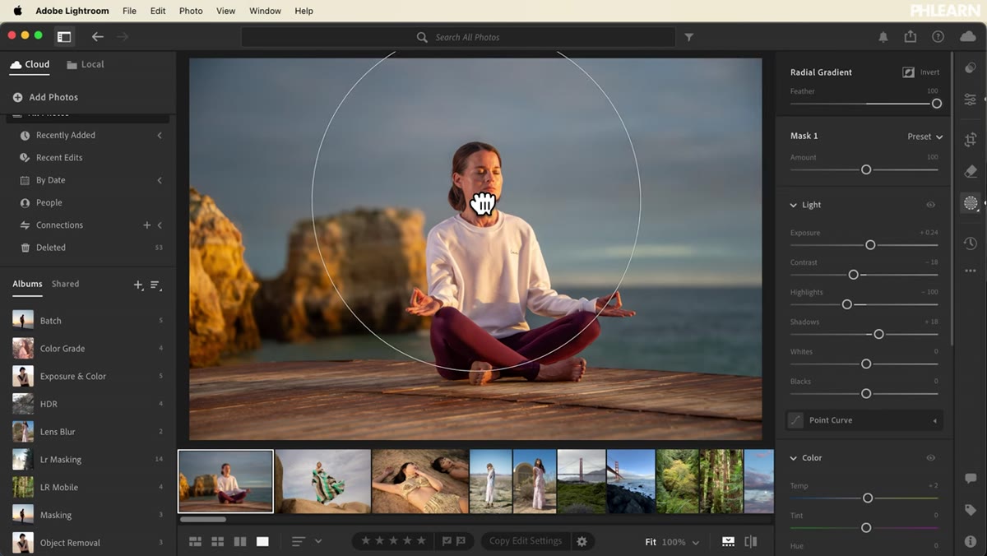Screen dimensions: 987x556
Task: Toggle Light section visibility eye
Action: point(931,205)
